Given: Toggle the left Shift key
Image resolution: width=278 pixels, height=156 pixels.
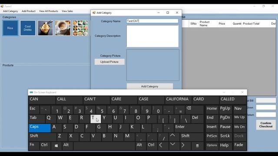Looking at the screenshot, I should (43, 137).
